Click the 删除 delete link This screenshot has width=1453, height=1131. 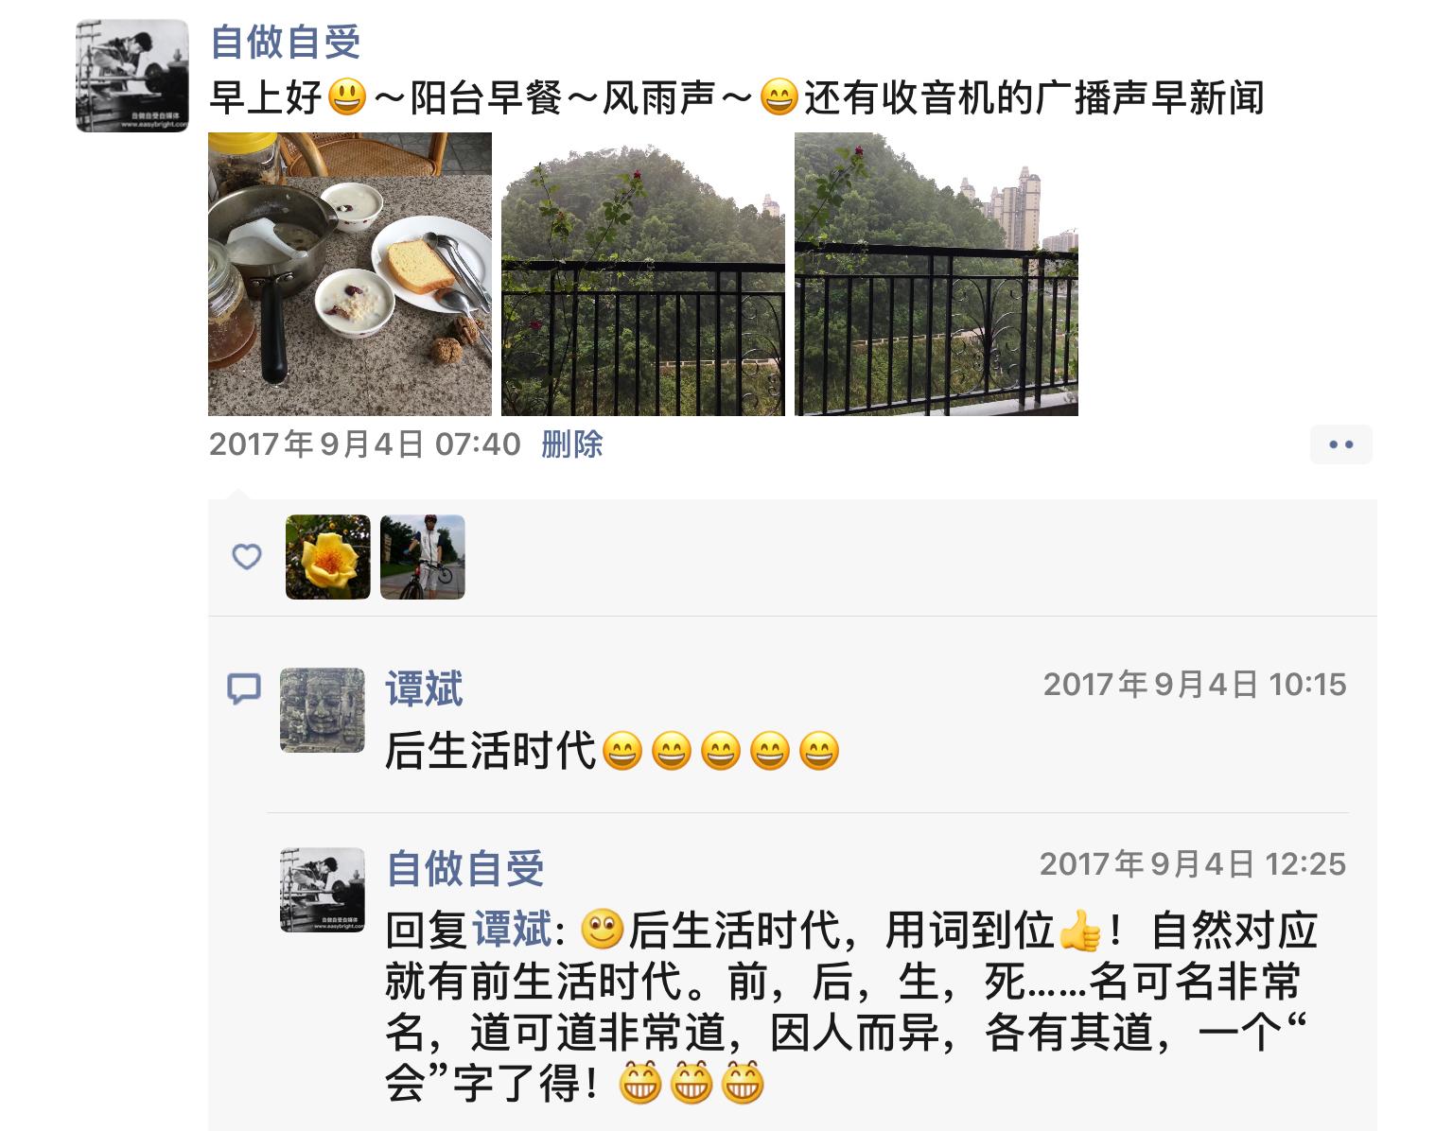pyautogui.click(x=572, y=444)
